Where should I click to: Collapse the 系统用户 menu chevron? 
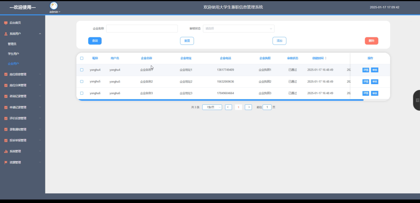[x=40, y=34]
